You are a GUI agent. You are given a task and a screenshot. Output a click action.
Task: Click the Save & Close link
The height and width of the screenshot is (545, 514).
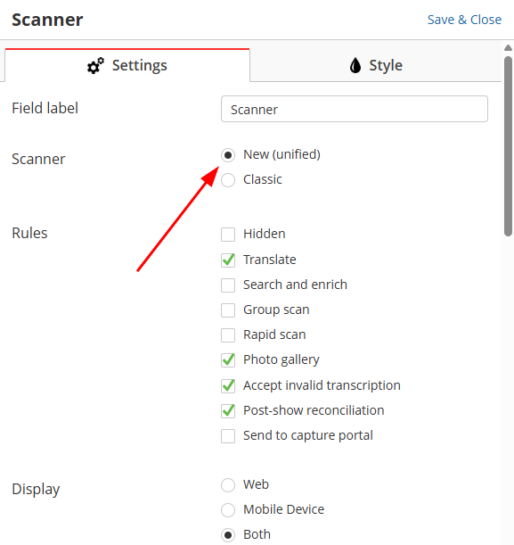[x=464, y=20]
